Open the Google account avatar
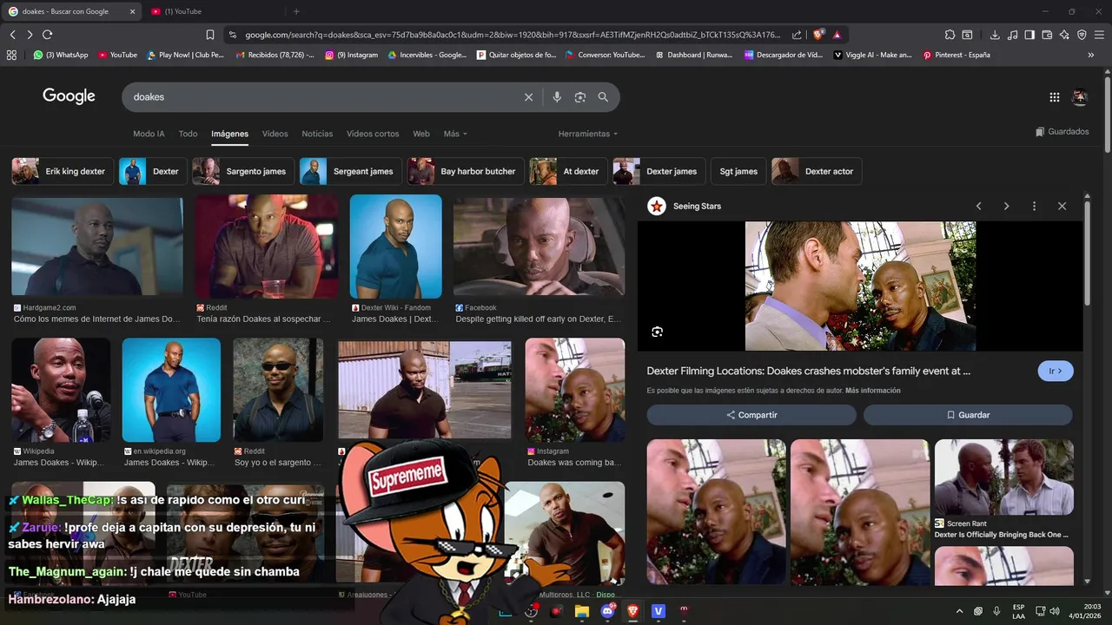The height and width of the screenshot is (625, 1112). pyautogui.click(x=1080, y=97)
